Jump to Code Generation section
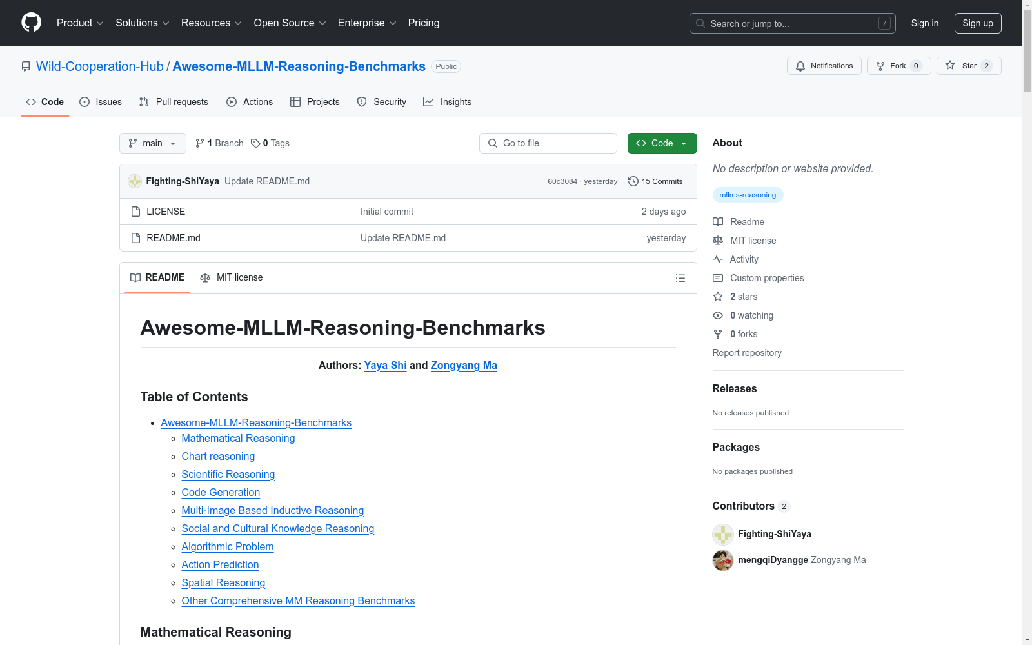Viewport: 1032px width, 645px height. [x=221, y=492]
